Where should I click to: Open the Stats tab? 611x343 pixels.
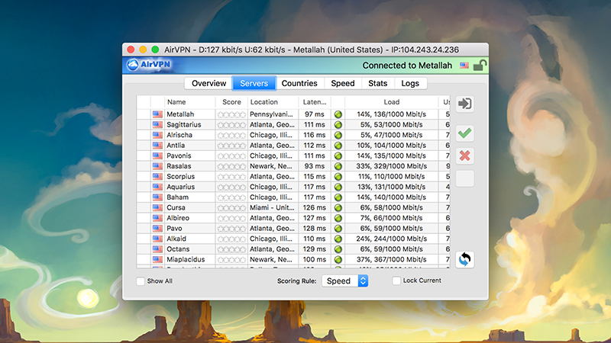pos(377,83)
